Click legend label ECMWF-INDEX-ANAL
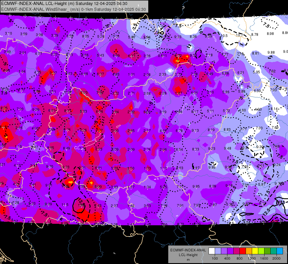Image resolution: width=288 pixels, height=264 pixels. [x=188, y=250]
